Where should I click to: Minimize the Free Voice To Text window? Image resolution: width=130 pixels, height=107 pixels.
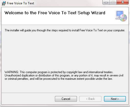point(106,2)
